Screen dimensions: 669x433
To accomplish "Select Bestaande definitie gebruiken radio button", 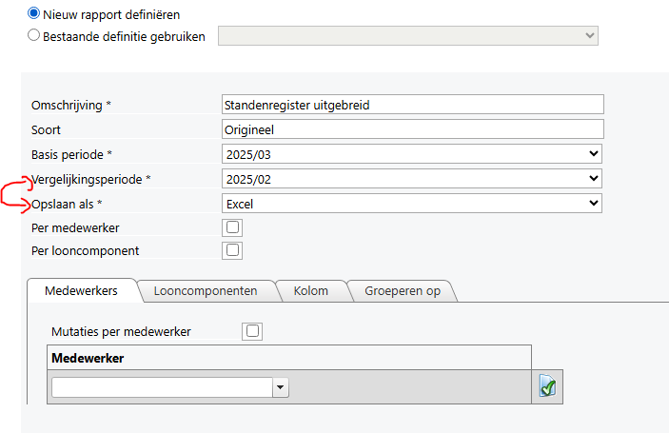I will [x=33, y=35].
